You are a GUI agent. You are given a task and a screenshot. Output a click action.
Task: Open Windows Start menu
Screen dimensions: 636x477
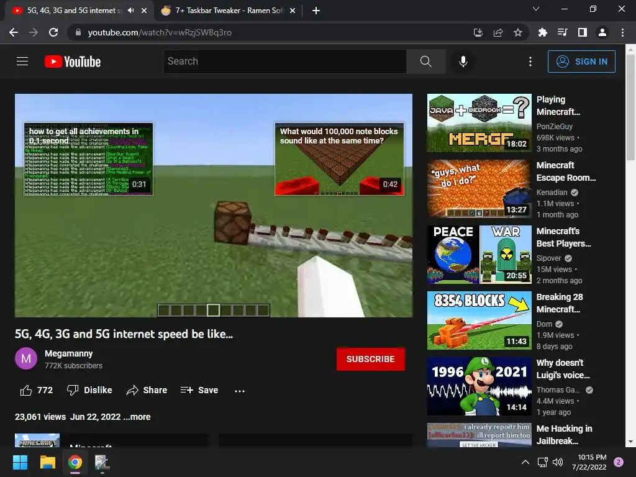tap(20, 462)
